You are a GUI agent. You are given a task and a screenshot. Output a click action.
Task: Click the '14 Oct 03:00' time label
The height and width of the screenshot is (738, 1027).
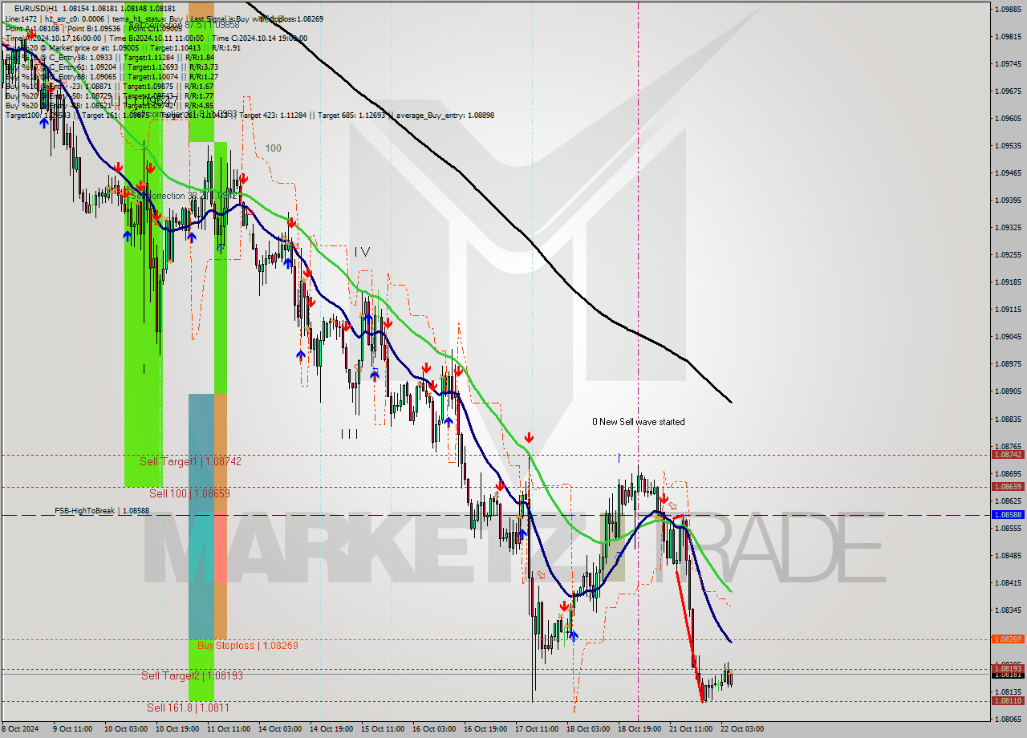pyautogui.click(x=279, y=729)
